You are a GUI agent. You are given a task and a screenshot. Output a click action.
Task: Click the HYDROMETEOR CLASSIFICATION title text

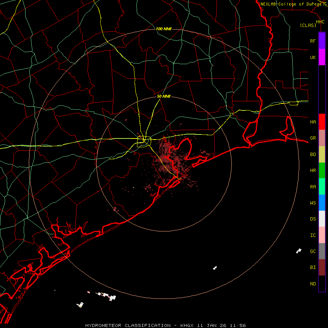(x=128, y=325)
